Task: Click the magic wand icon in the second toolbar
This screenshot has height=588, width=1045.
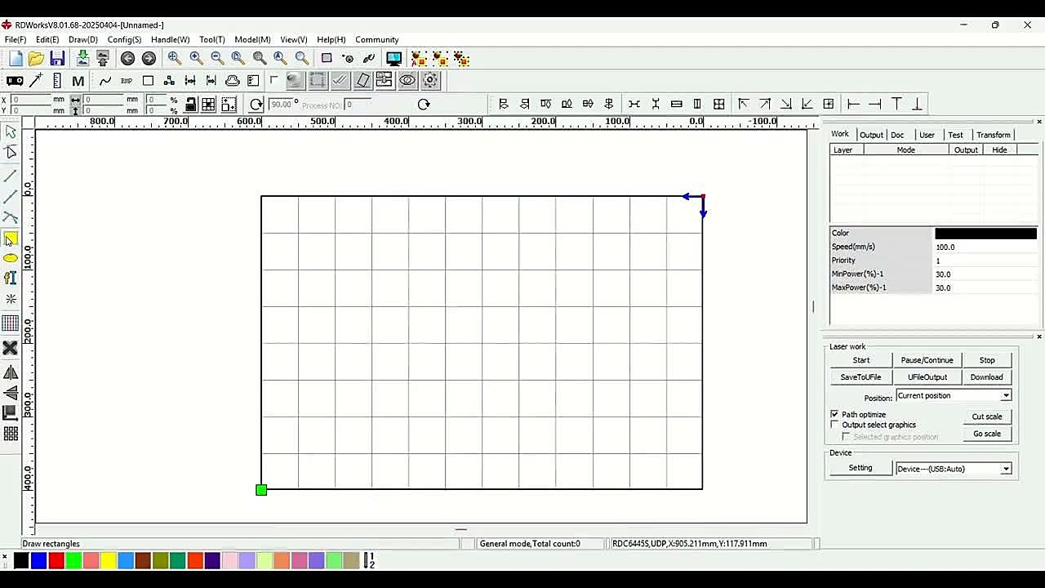Action: [36, 80]
